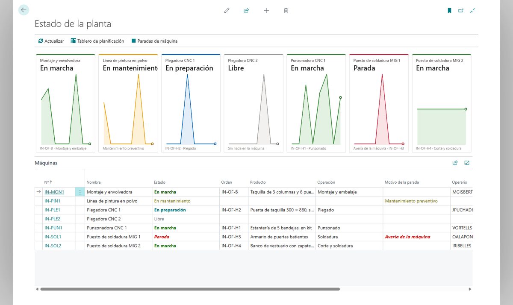Click the Nombre column header
The image size is (513, 305).
(94, 182)
